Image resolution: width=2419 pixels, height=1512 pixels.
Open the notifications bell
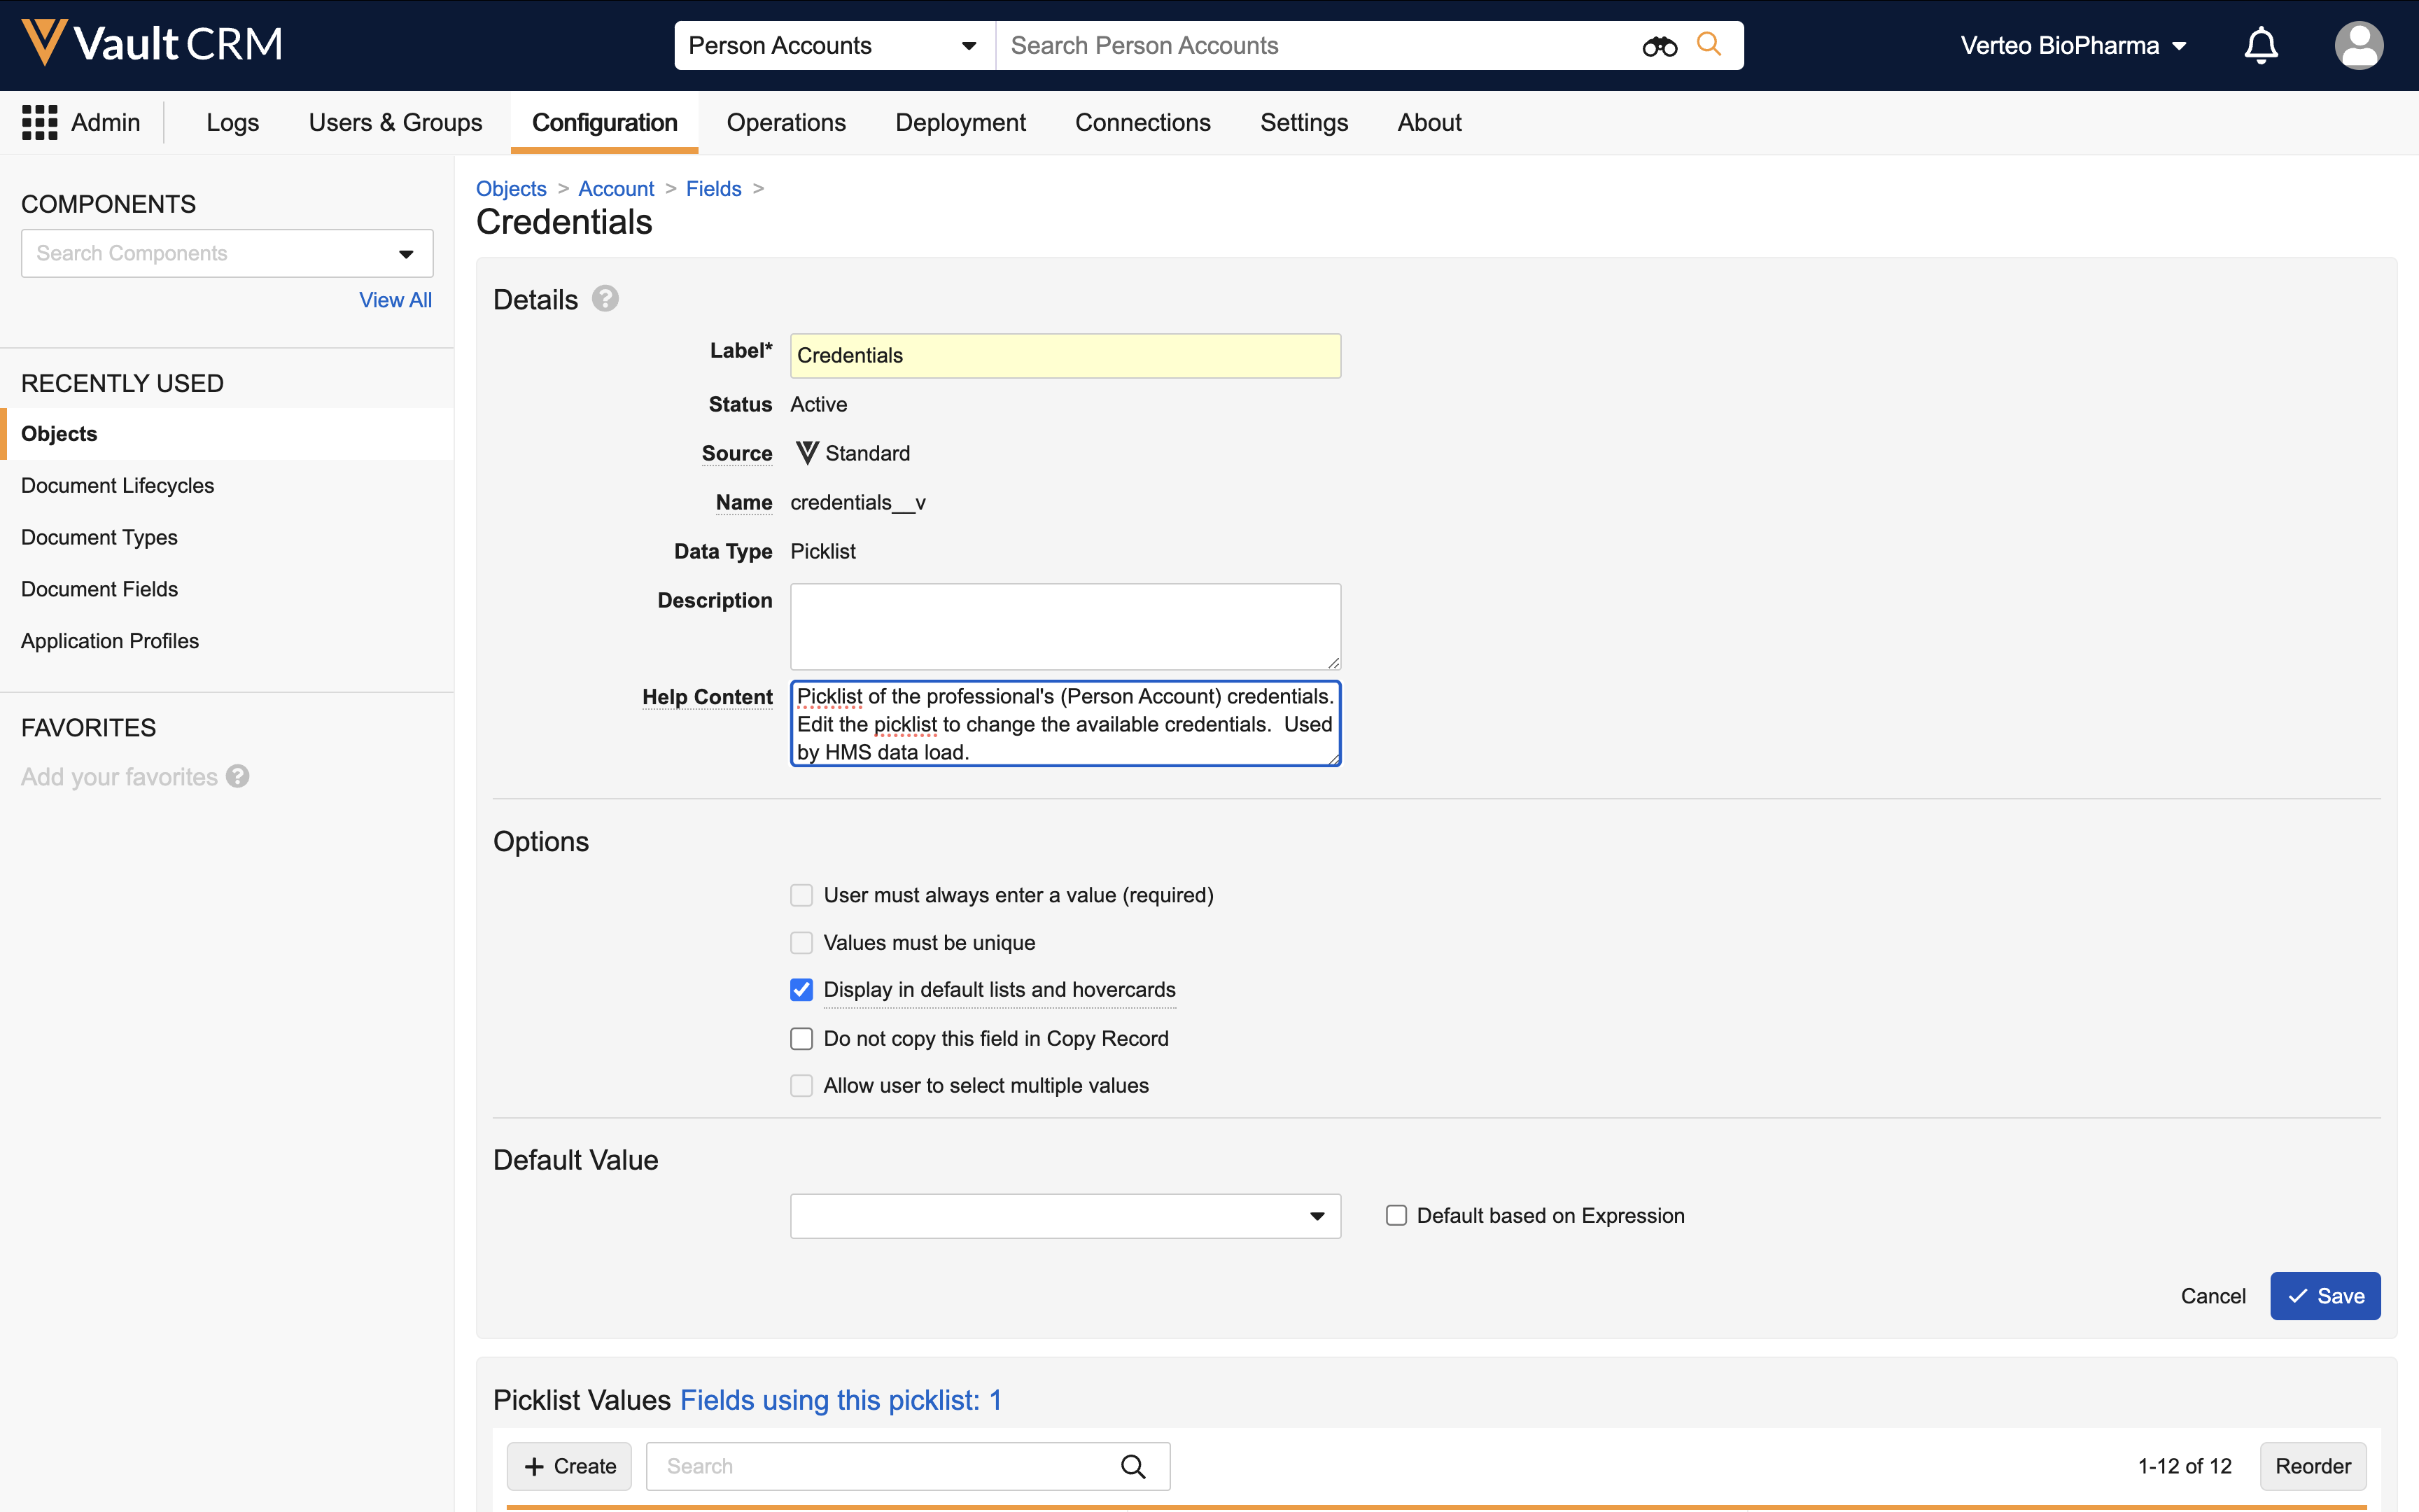(2260, 46)
